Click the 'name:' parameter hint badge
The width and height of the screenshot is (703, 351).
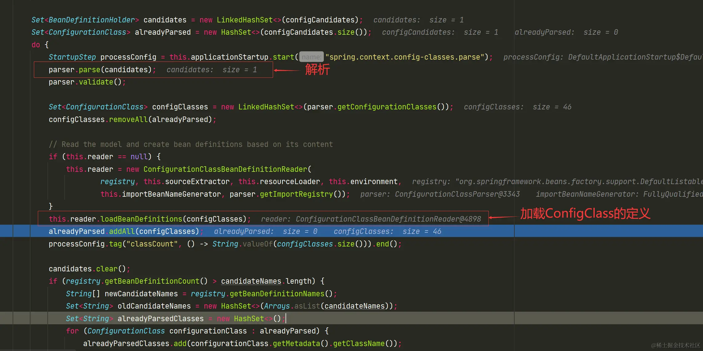(311, 57)
